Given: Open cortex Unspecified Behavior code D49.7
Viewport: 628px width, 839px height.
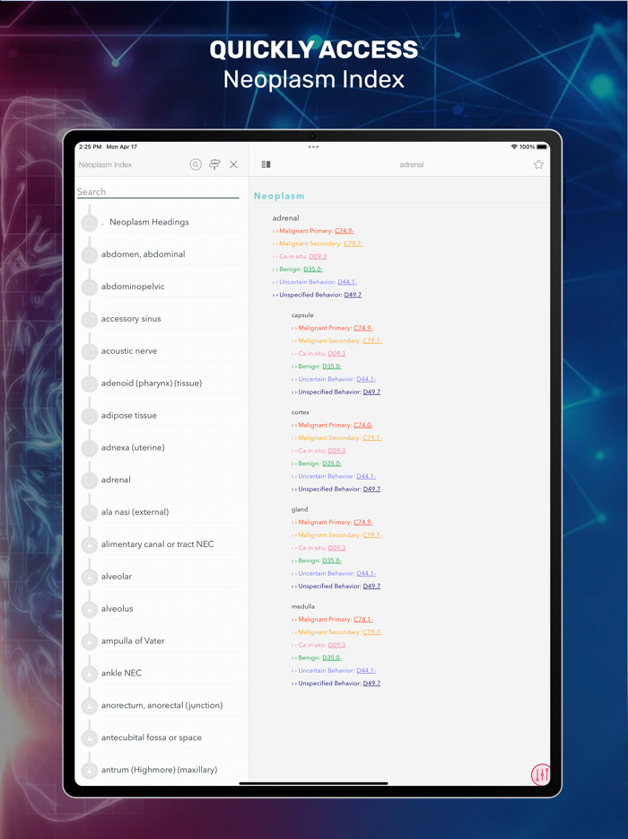Looking at the screenshot, I should (x=372, y=490).
